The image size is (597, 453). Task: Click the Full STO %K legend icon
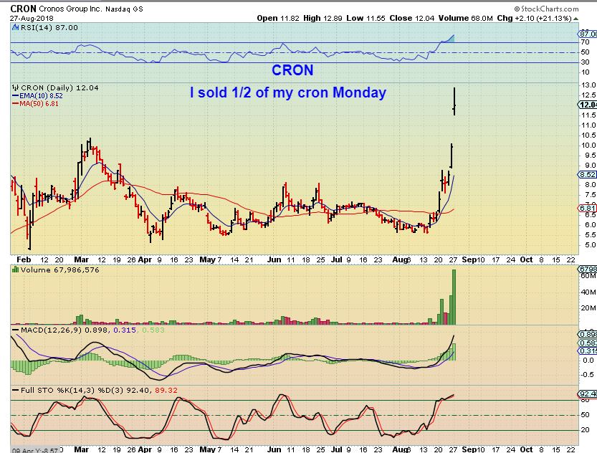[15, 388]
